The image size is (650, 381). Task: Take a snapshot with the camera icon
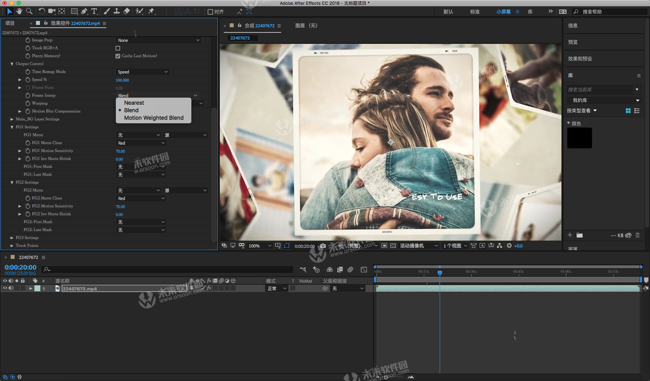click(323, 246)
